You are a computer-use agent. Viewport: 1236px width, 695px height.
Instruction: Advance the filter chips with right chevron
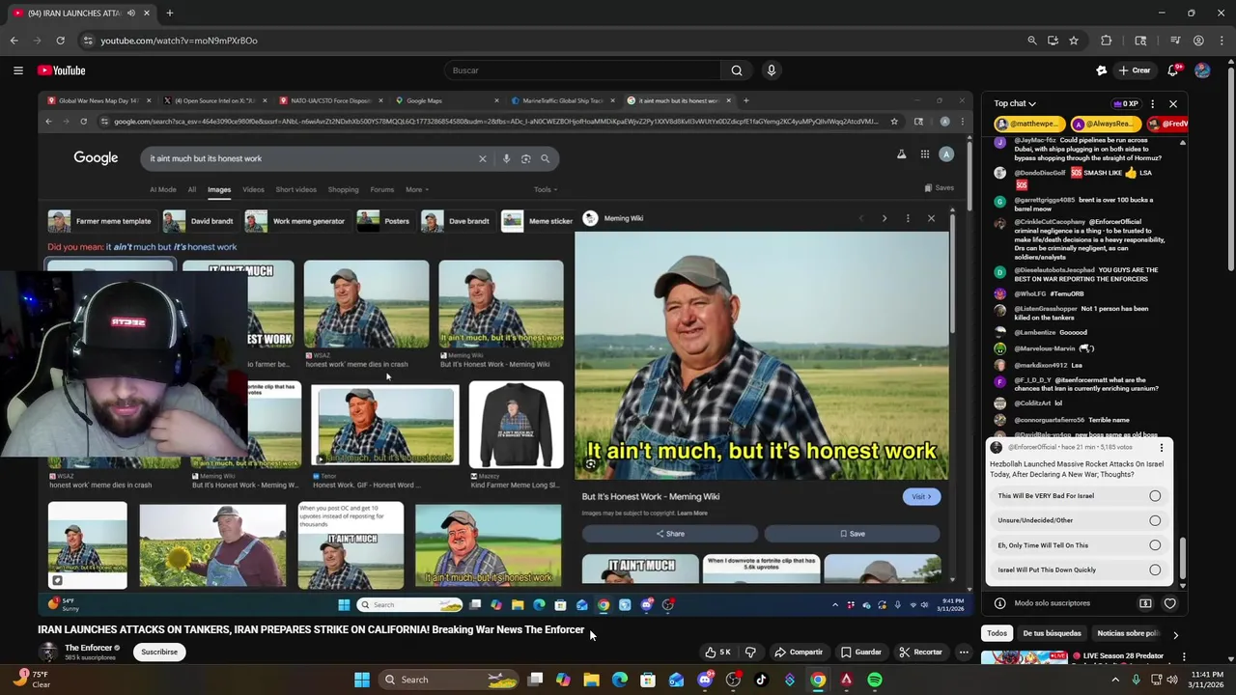tap(1175, 634)
